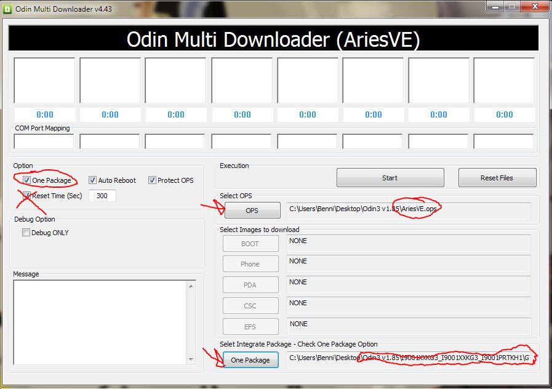The image size is (552, 389).
Task: Click the NONE field beside PDA
Action: click(409, 285)
